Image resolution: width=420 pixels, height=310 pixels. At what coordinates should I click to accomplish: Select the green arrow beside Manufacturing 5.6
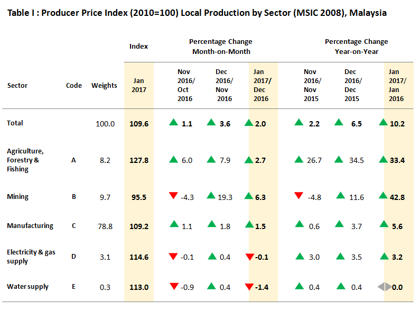point(384,225)
